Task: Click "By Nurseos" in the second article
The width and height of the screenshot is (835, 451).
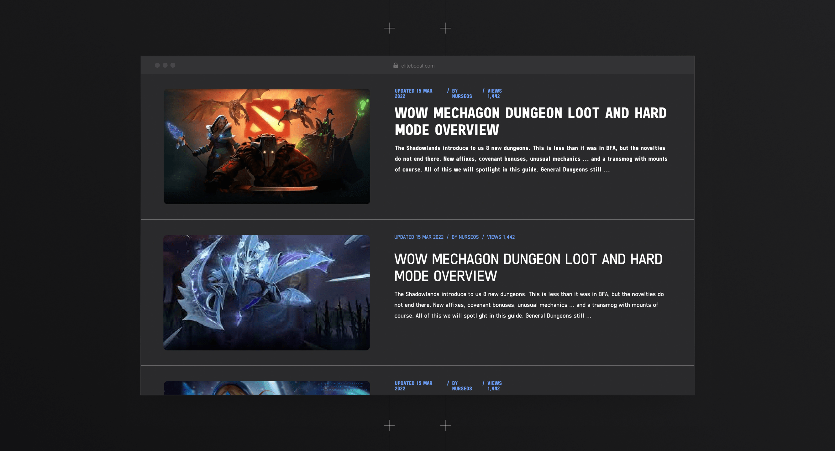Action: tap(465, 237)
